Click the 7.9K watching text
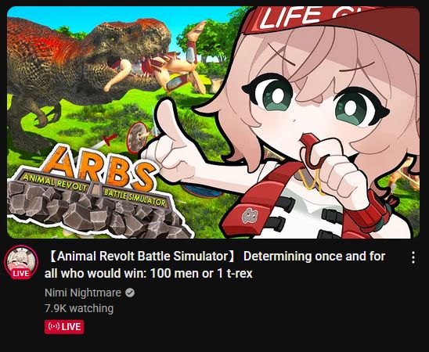The image size is (429, 352). click(x=79, y=308)
